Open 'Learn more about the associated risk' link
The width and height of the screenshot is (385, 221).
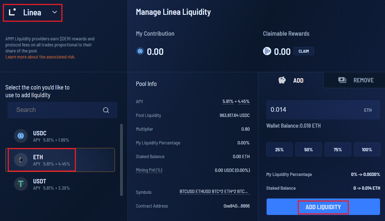40,57
